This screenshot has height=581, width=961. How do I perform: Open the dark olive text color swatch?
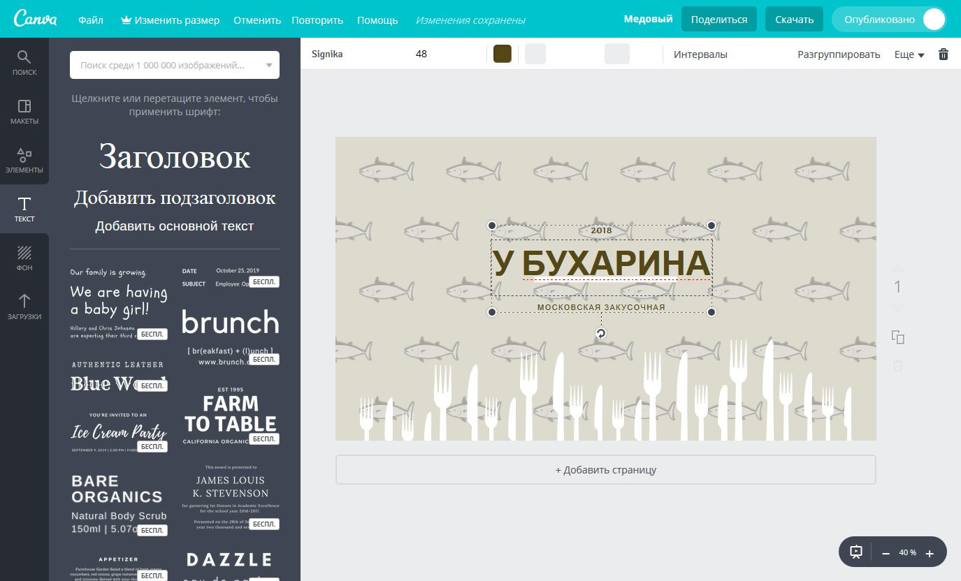tap(502, 54)
